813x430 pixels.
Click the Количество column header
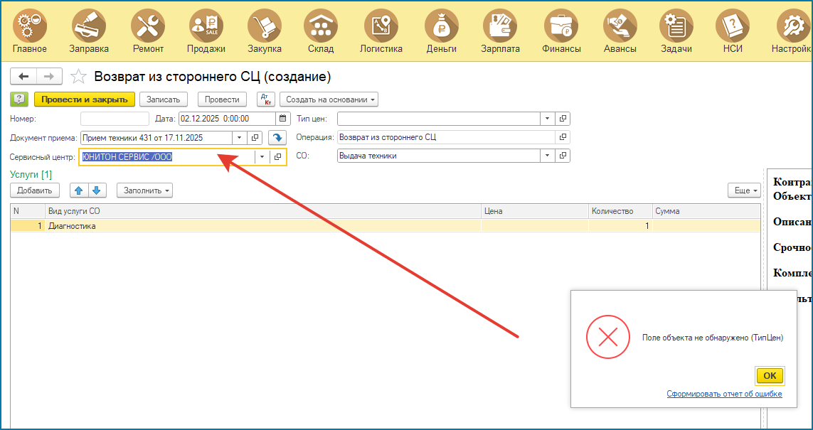coord(621,211)
